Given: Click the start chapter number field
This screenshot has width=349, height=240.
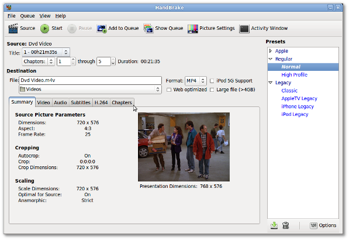Looking at the screenshot, I should [64, 61].
